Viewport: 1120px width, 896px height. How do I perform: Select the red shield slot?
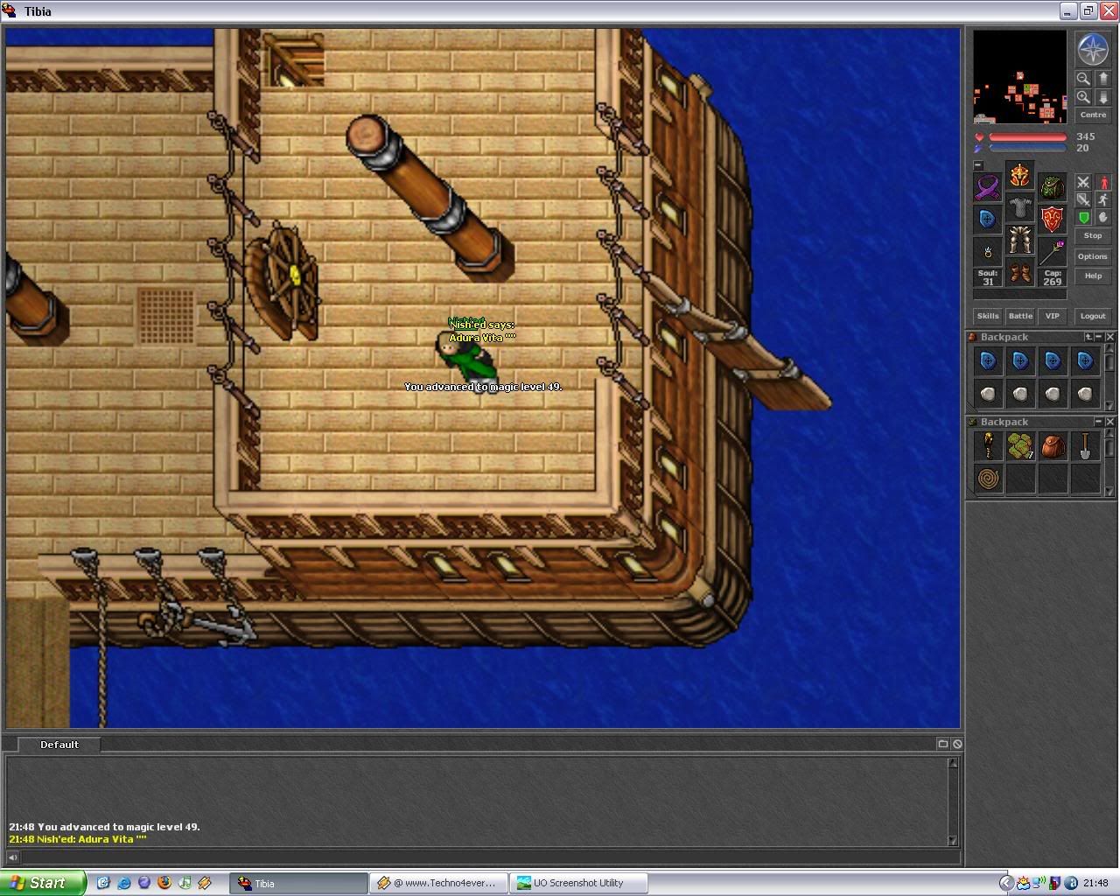click(x=1053, y=220)
